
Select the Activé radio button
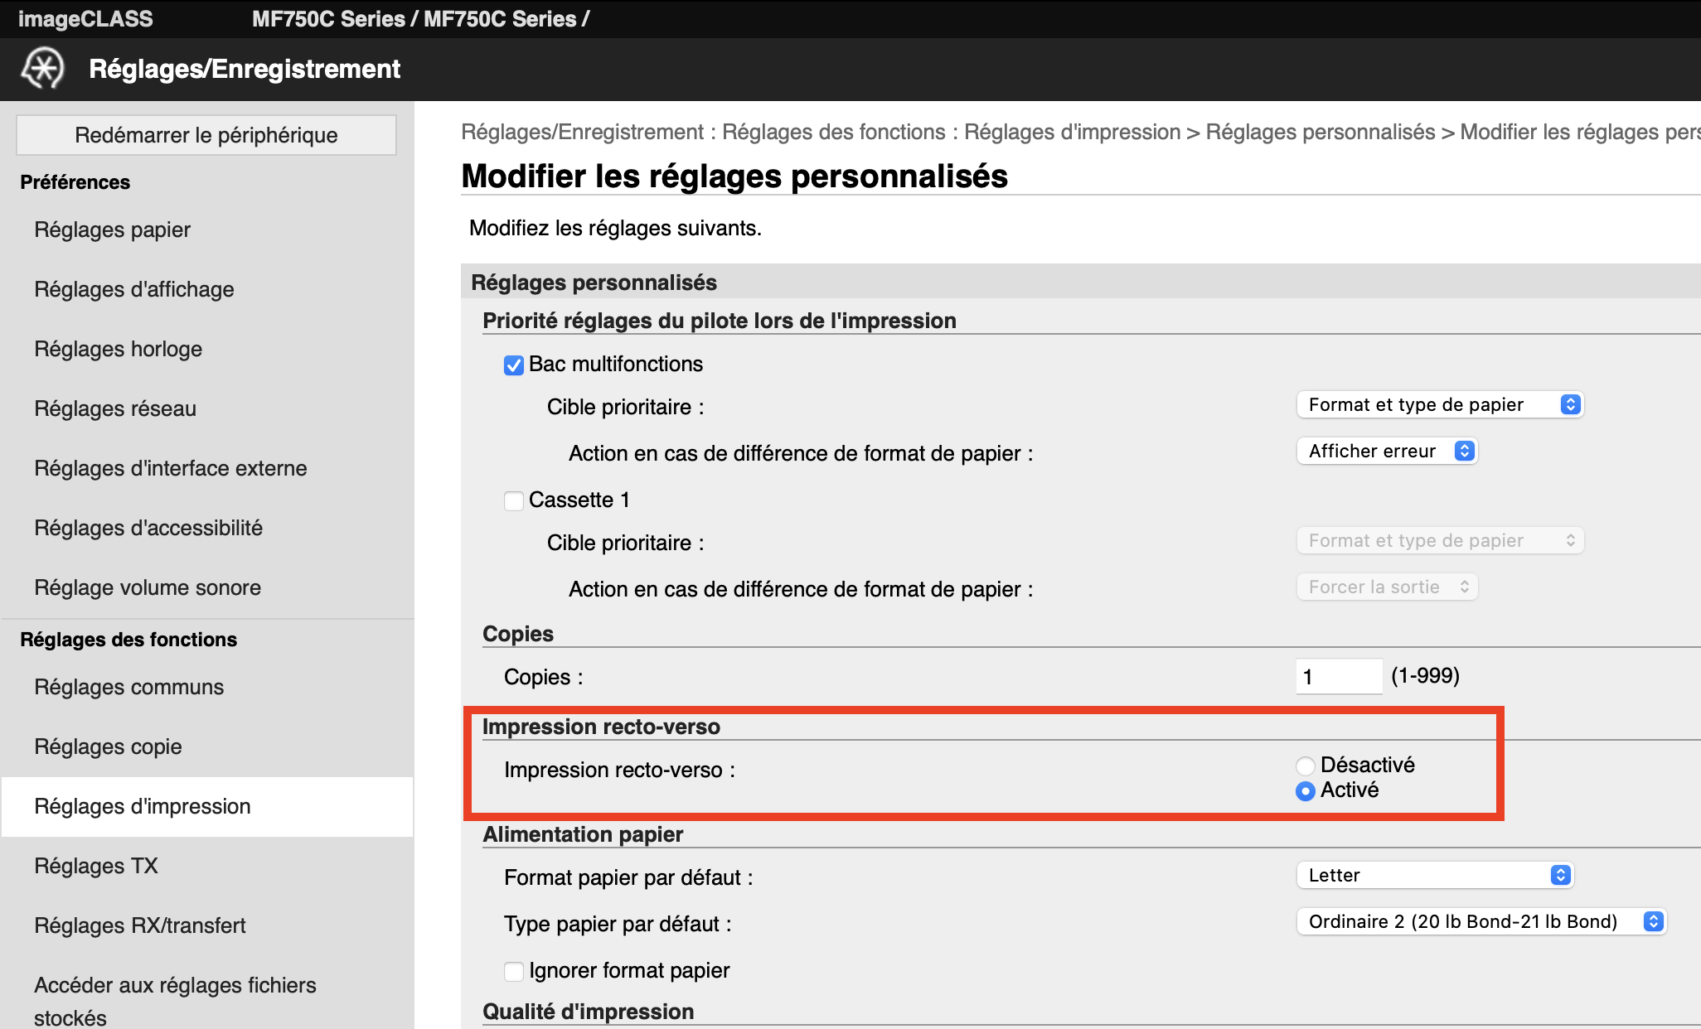(x=1306, y=791)
